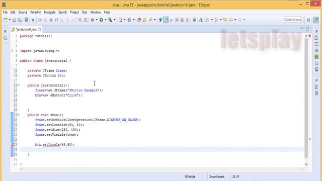
Task: Open the Refactor menu
Action: point(36,12)
